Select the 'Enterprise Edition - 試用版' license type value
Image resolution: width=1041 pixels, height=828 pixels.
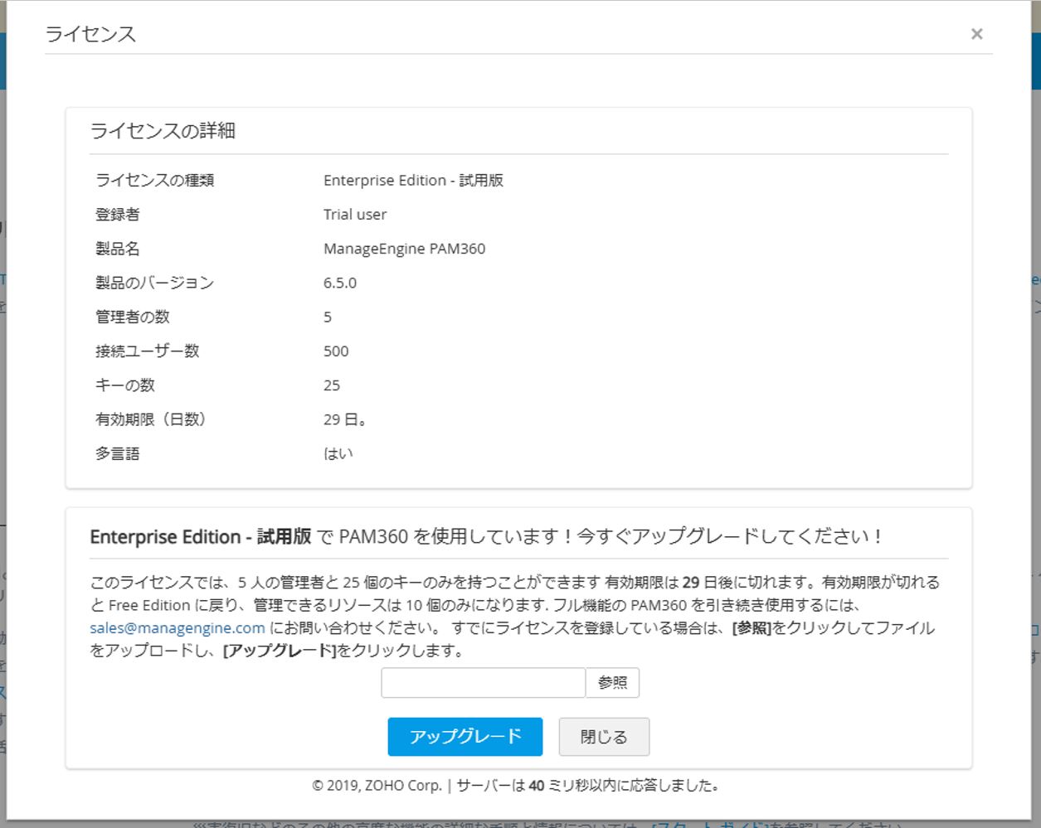pyautogui.click(x=413, y=180)
